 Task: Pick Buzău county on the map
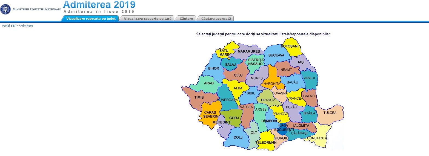tap(291, 107)
